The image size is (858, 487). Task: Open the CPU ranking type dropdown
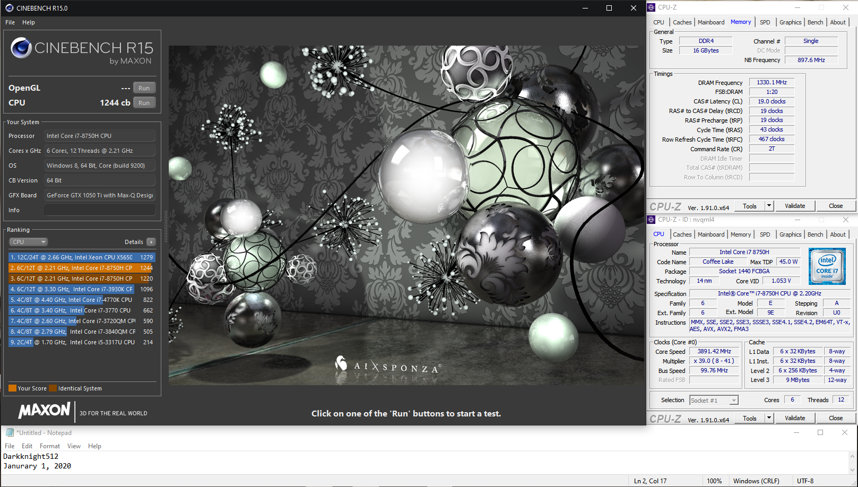(29, 242)
